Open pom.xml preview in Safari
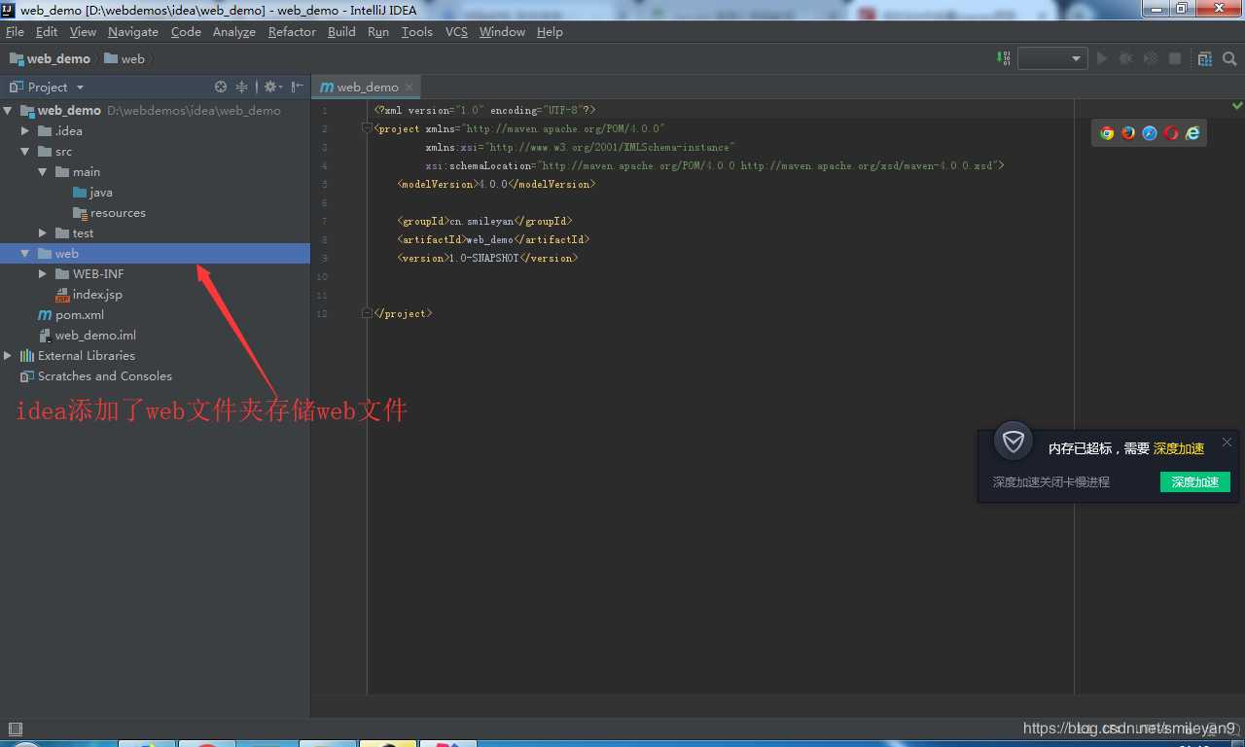 [x=1150, y=133]
